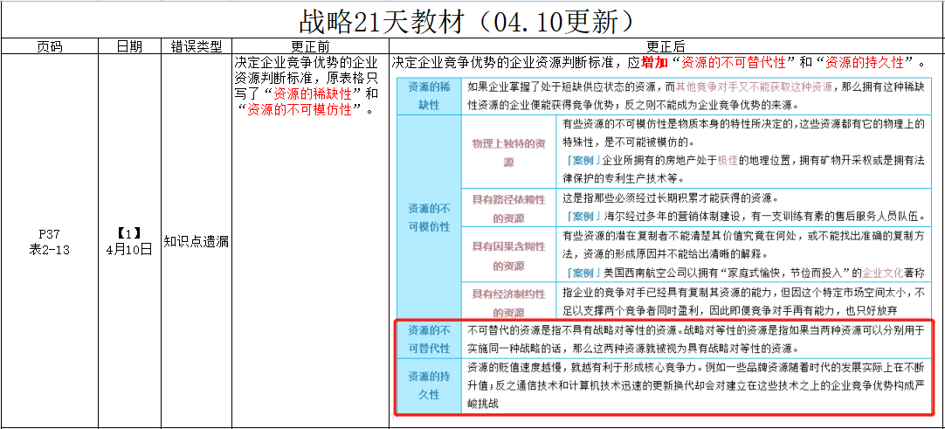The image size is (945, 429).
Task: Select the 错误类型 column header
Action: [197, 46]
